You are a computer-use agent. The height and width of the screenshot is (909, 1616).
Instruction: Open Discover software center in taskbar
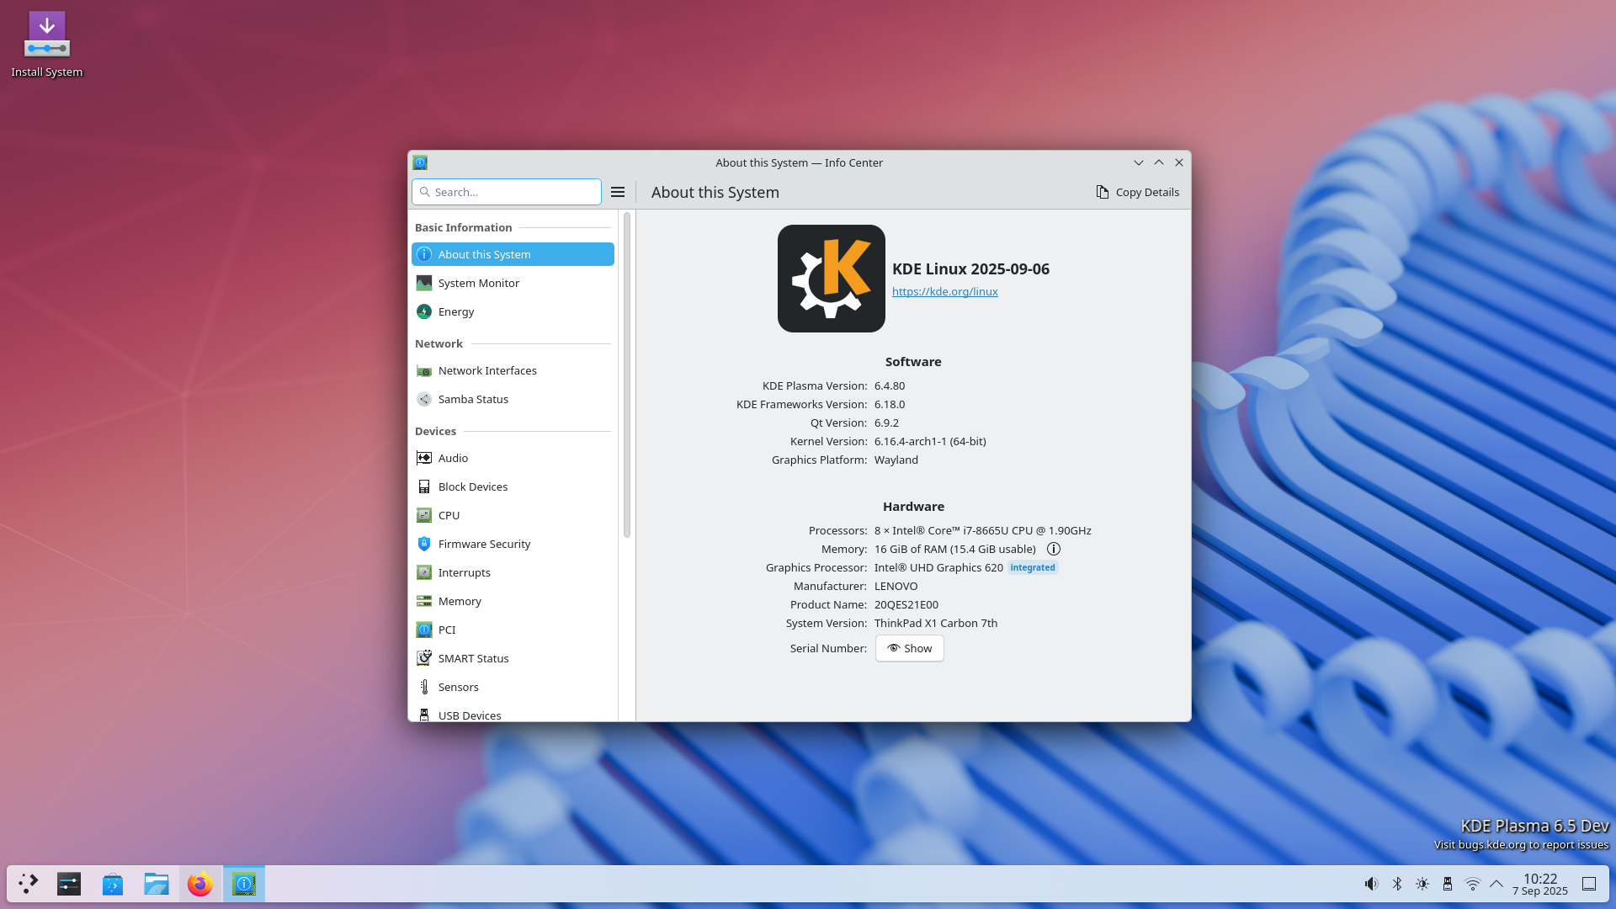(x=113, y=884)
